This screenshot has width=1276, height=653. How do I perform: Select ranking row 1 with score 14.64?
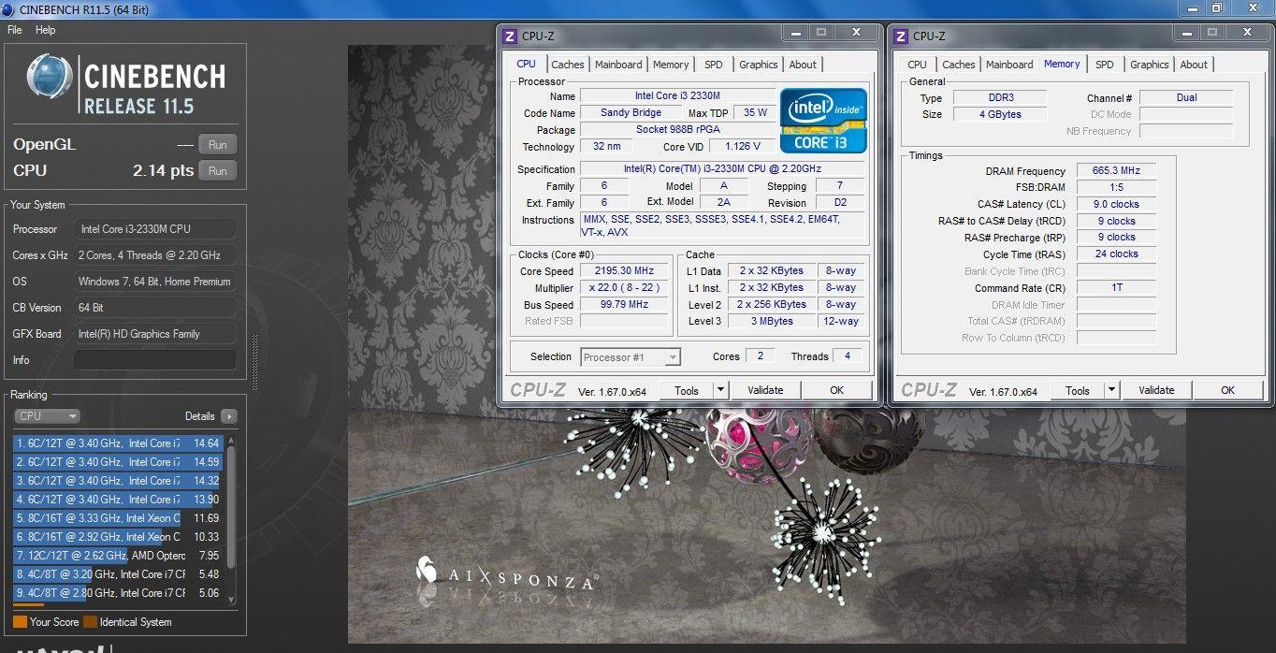point(117,443)
